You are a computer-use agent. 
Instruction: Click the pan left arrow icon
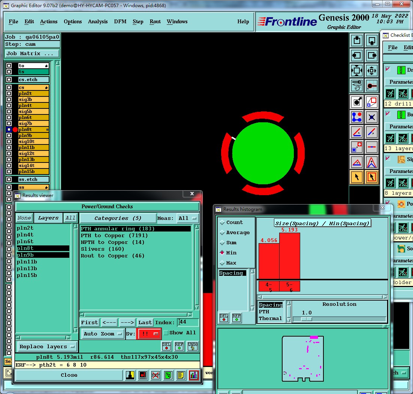click(357, 56)
